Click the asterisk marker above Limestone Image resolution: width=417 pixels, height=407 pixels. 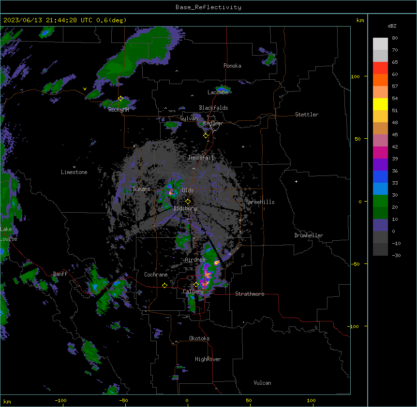pos(74,167)
